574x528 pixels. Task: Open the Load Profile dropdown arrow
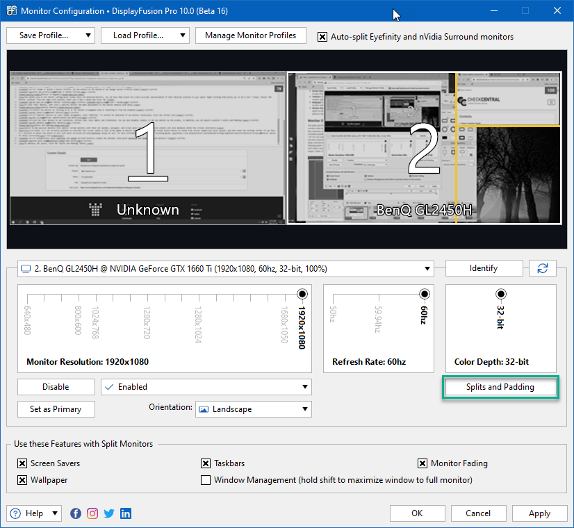[x=182, y=35]
